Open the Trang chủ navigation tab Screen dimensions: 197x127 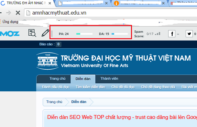point(57,78)
